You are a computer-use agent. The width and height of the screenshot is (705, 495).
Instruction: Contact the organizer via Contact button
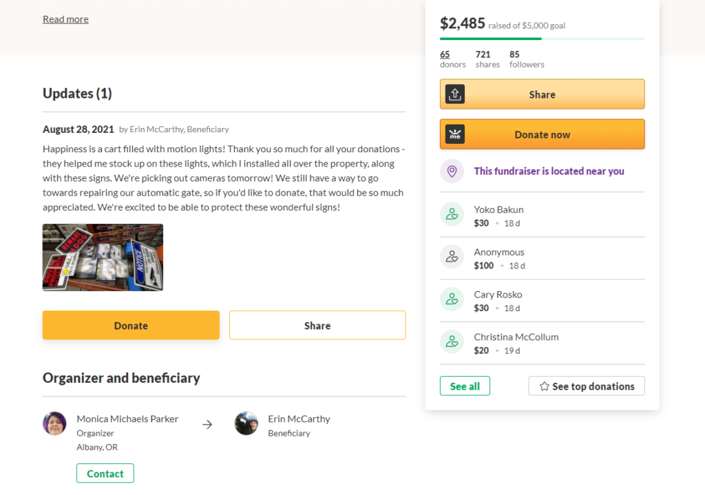point(105,474)
